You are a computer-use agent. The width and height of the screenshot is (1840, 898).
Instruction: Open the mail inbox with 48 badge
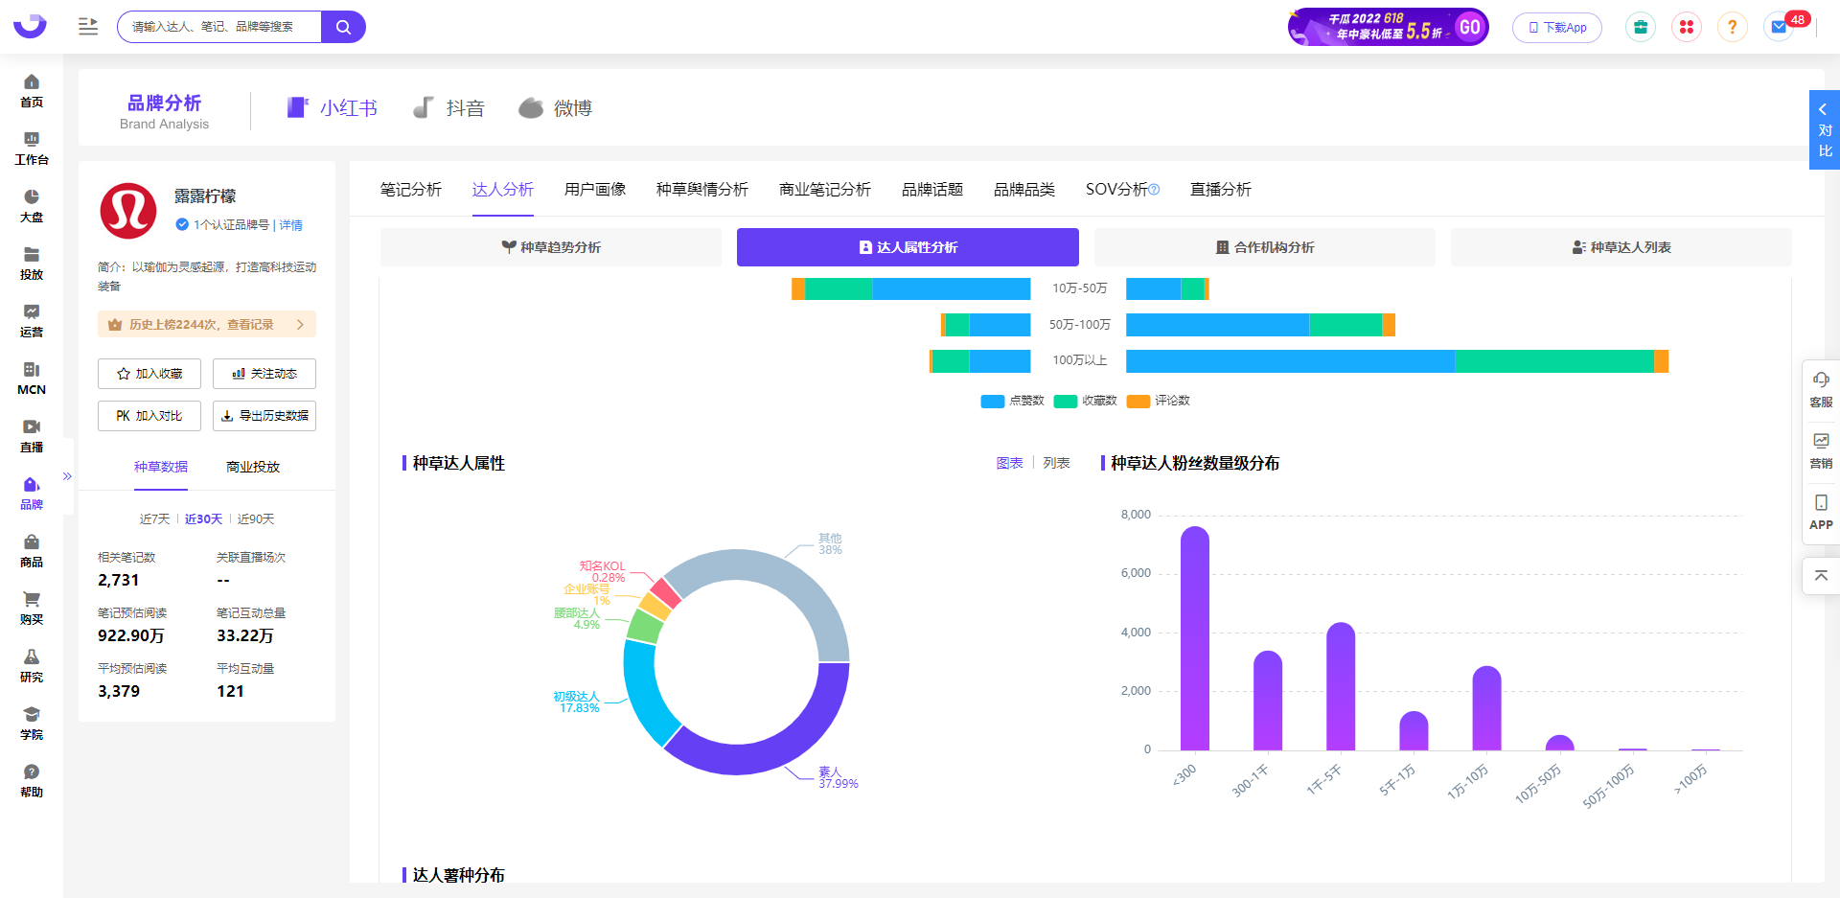tap(1780, 27)
